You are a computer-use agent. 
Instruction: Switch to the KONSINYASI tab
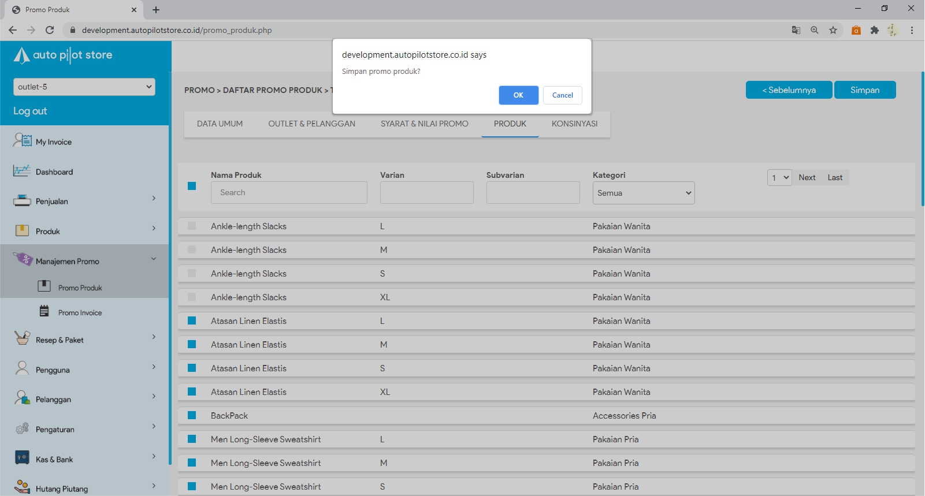tap(574, 124)
